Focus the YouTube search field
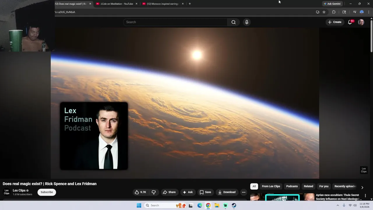Screen dimensions: 373x210 pyautogui.click(x=175, y=22)
